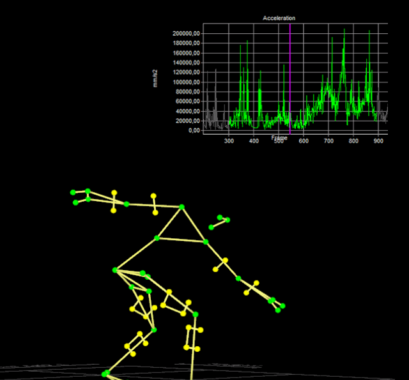Select the 120000,00 axis value
The image size is (409, 380).
[186, 72]
